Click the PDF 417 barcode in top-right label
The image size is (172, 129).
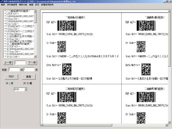pyautogui.click(x=146, y=25)
